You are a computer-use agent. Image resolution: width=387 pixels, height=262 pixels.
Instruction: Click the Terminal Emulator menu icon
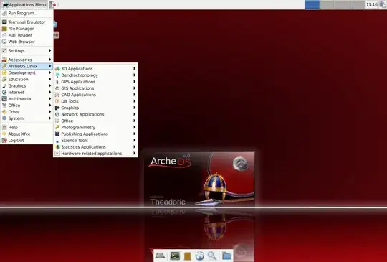point(4,22)
